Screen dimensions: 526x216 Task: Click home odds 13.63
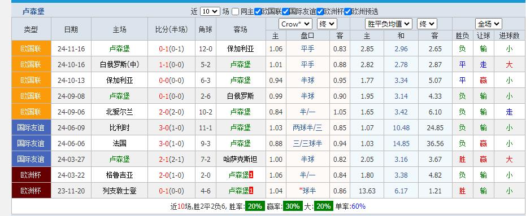point(367,191)
